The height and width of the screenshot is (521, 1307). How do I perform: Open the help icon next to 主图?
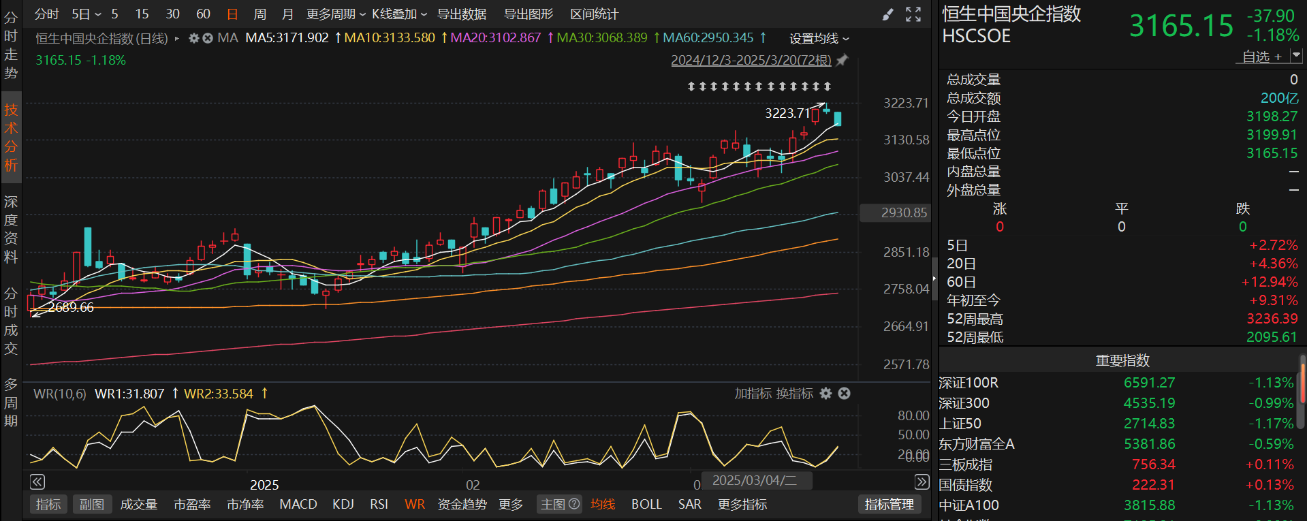tap(574, 504)
